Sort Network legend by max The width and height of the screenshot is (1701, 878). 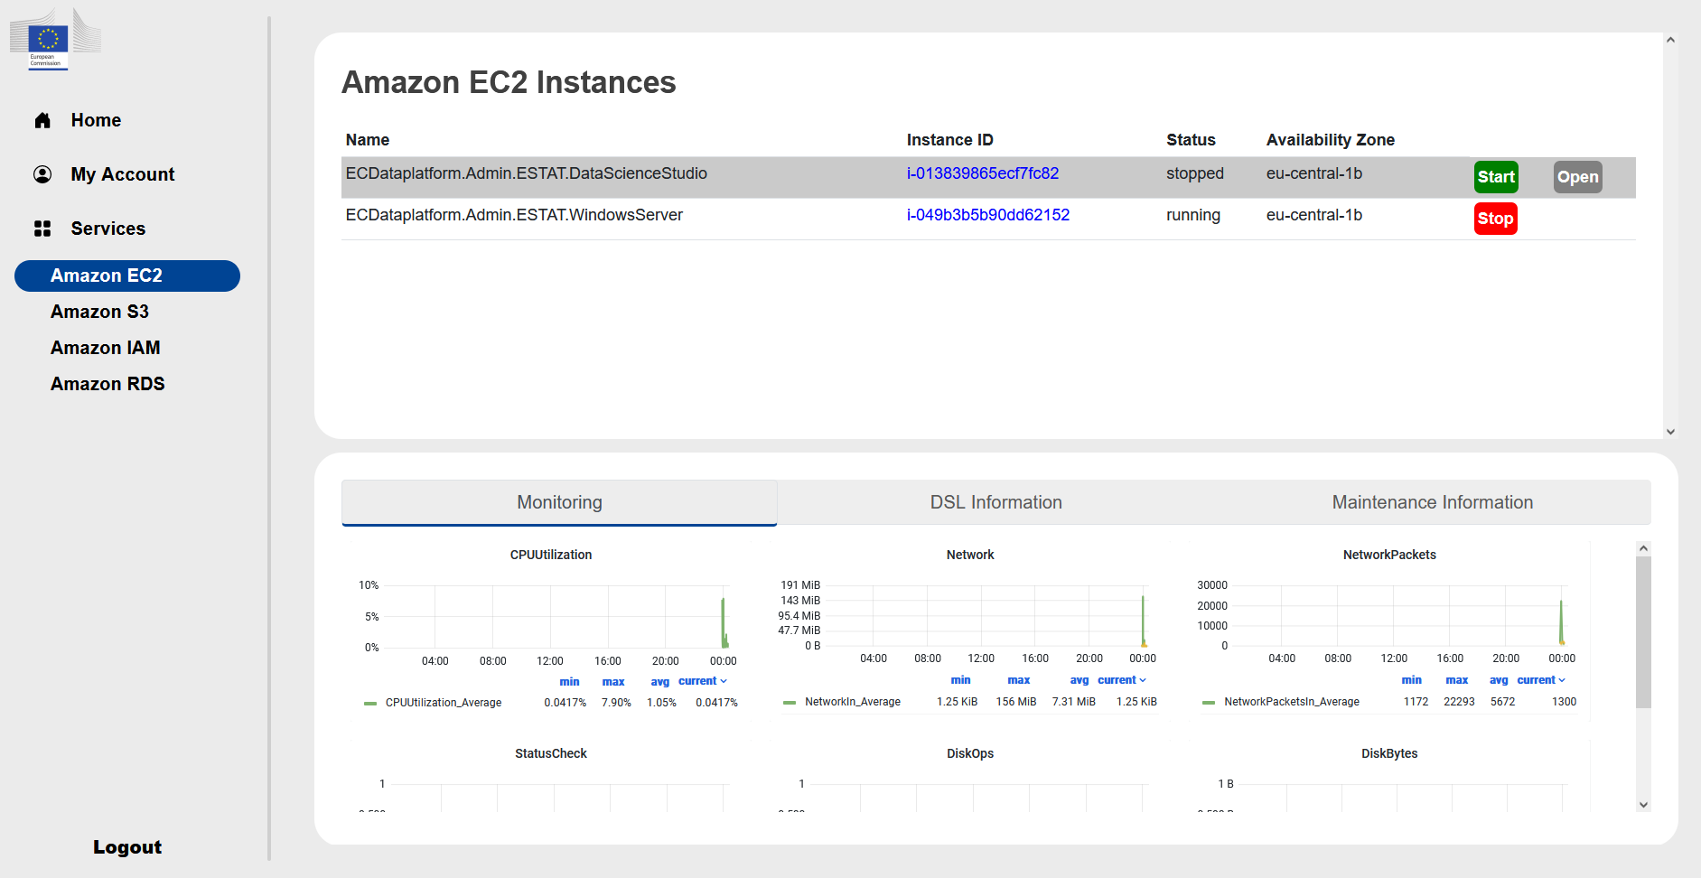(1019, 680)
